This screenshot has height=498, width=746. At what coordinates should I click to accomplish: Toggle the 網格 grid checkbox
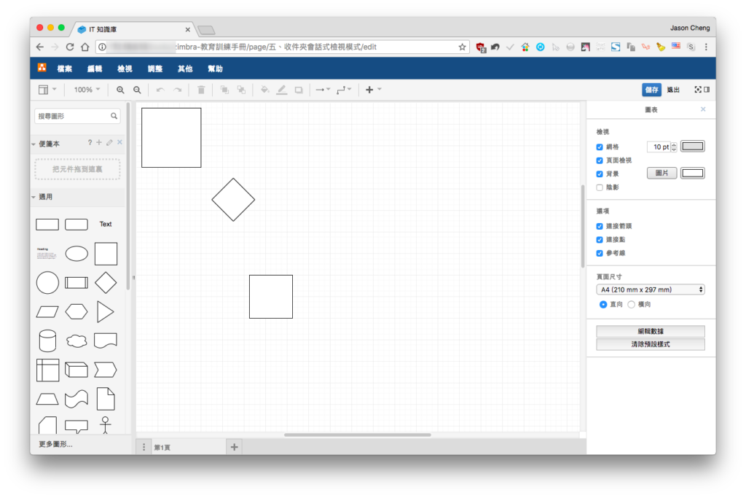click(600, 147)
